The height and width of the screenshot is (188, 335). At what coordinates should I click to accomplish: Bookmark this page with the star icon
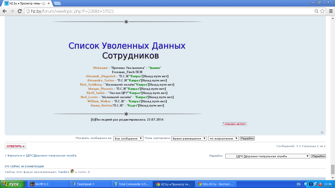click(x=322, y=11)
